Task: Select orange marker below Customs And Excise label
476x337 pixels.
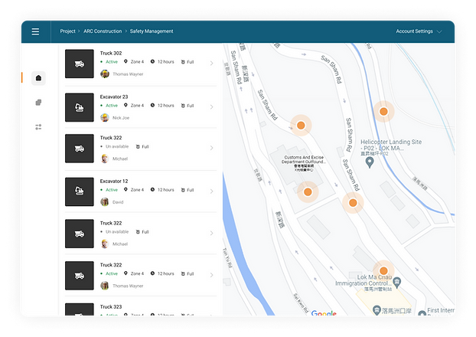Action: pos(308,192)
